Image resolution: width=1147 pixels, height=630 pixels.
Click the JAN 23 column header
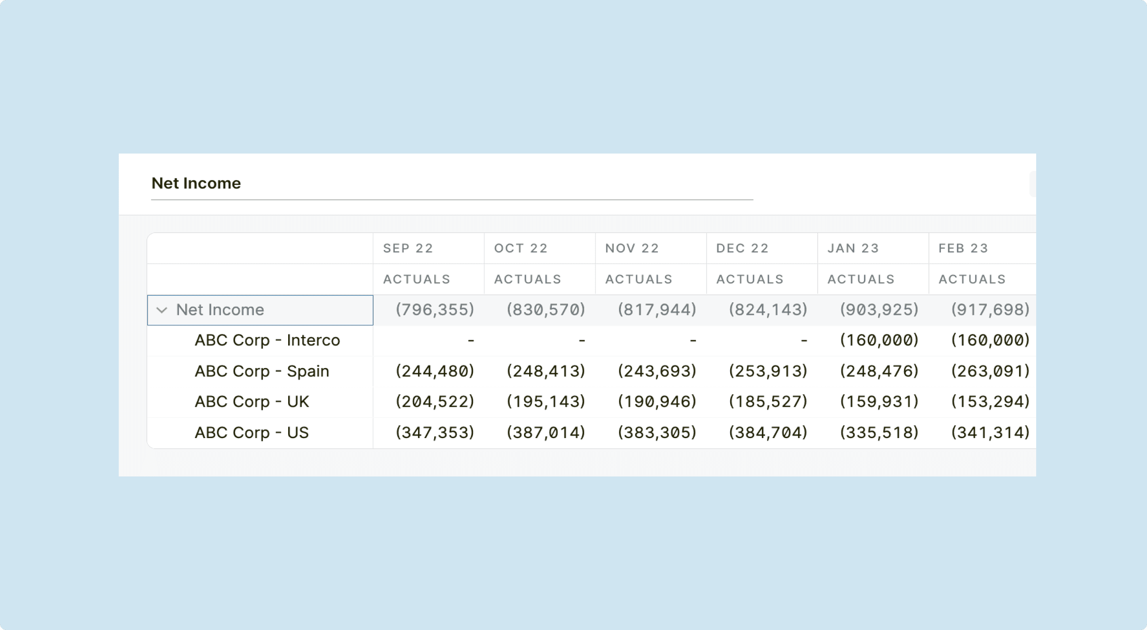click(x=853, y=249)
